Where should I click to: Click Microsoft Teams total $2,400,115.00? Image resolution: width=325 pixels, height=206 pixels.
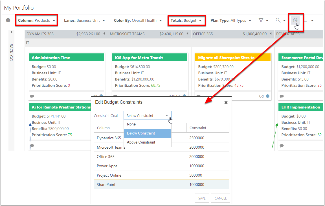click(172, 34)
